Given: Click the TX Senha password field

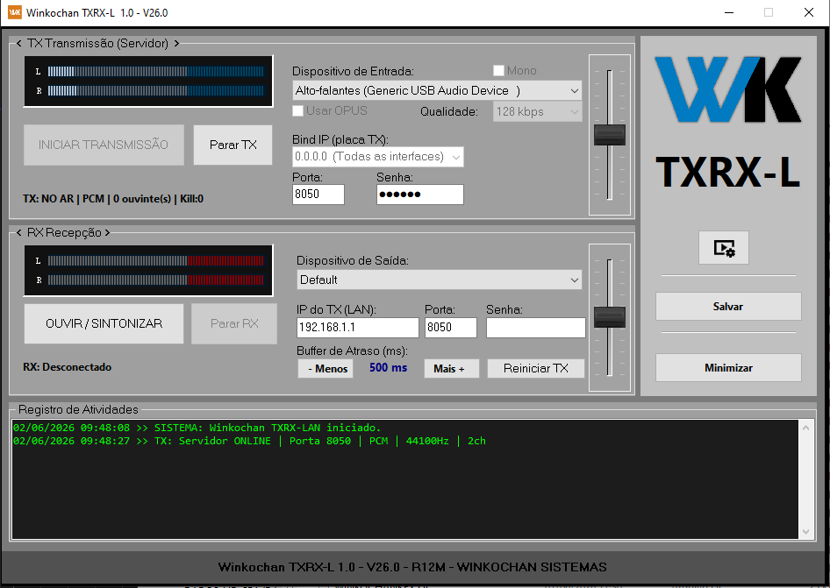Looking at the screenshot, I should click(x=420, y=194).
